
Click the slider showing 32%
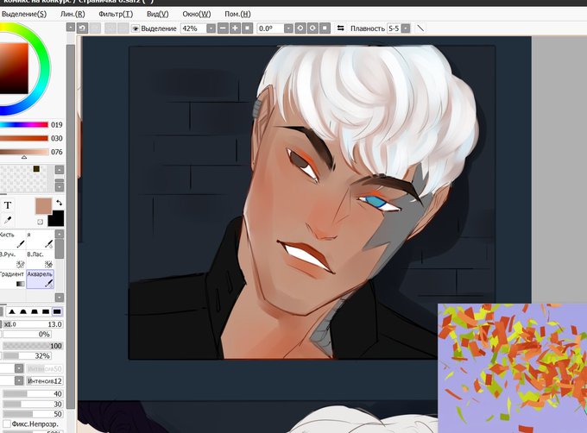27,355
